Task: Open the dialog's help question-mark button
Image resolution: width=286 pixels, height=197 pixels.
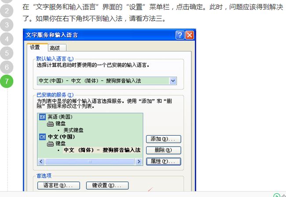Action: point(180,35)
